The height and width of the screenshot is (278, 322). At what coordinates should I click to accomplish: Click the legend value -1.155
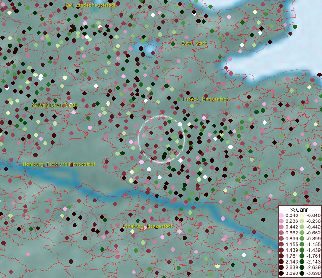point(313,244)
